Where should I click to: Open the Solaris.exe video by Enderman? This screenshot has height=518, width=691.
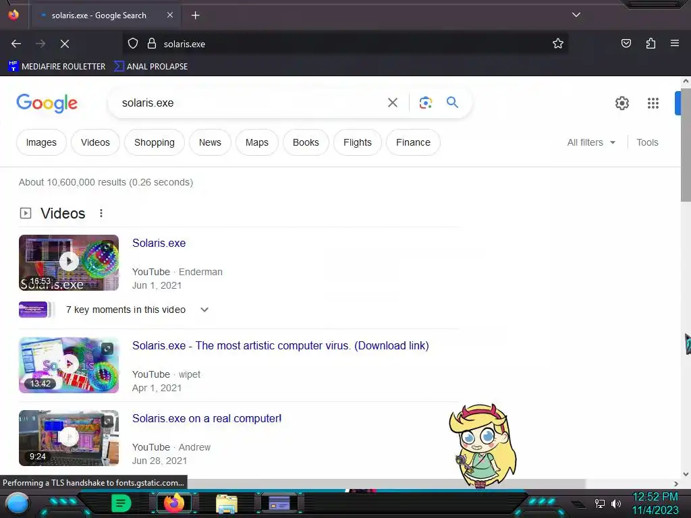159,243
